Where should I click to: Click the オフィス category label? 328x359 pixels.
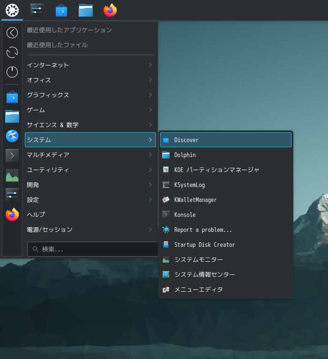pyautogui.click(x=39, y=80)
